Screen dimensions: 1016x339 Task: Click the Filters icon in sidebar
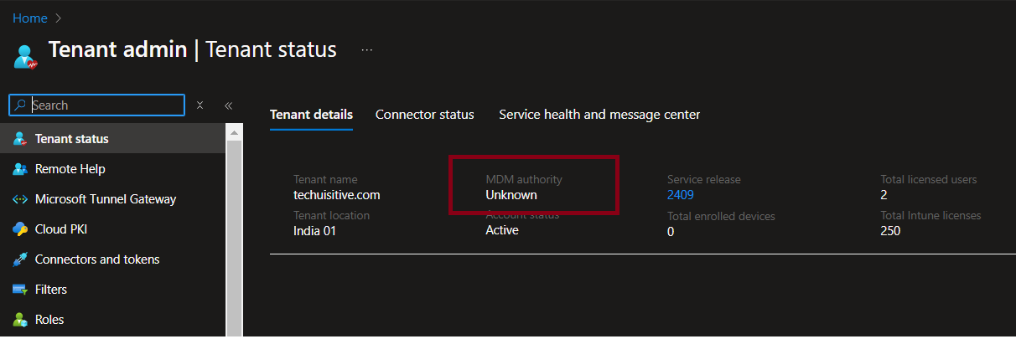[20, 290]
